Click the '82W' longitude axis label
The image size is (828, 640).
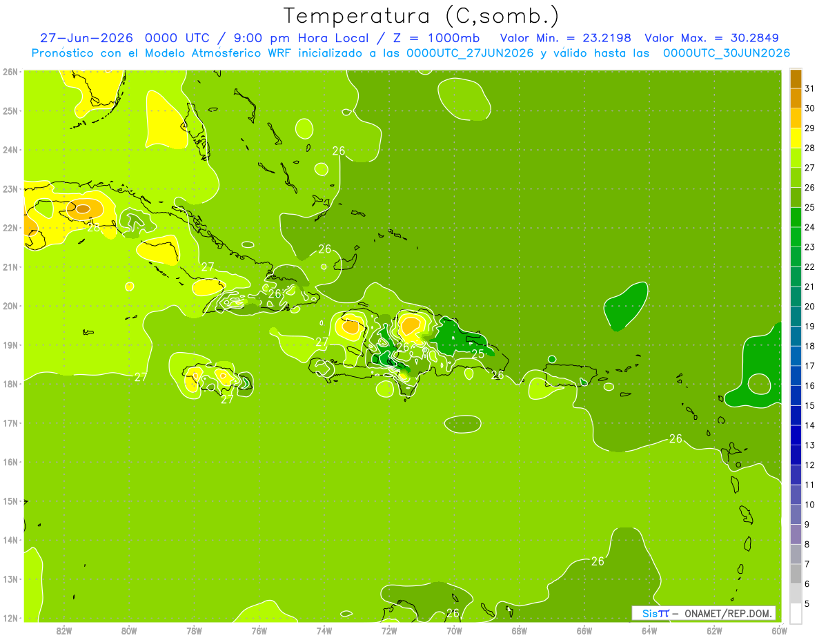(64, 630)
